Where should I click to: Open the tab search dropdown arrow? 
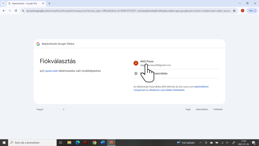(3, 4)
